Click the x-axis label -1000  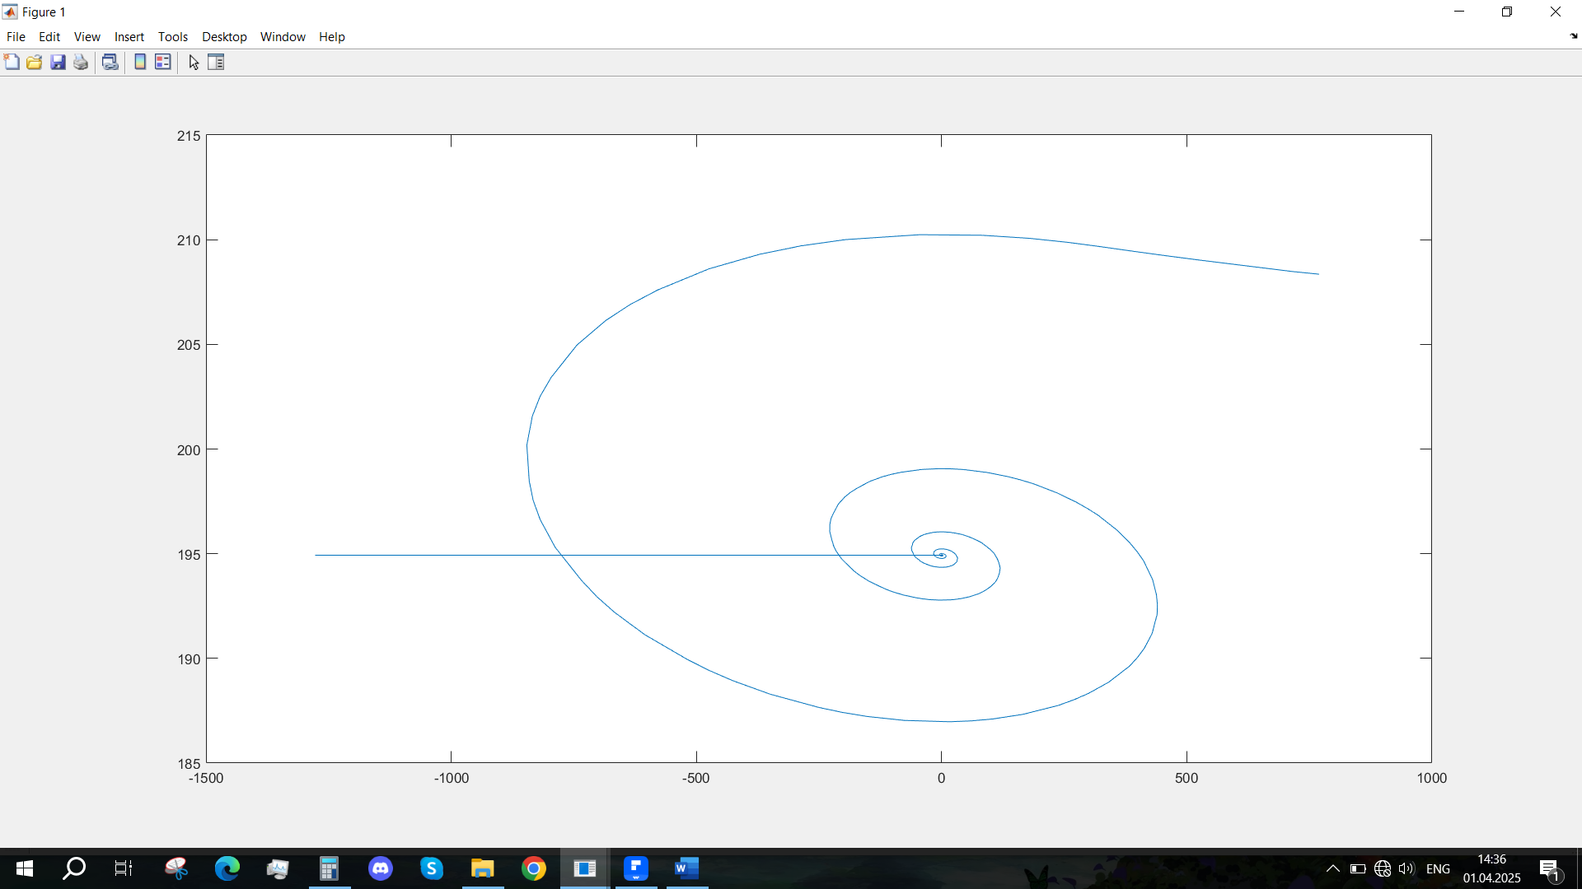452,778
